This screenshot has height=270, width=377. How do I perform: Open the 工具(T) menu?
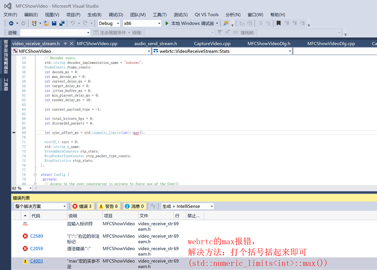[x=160, y=15]
